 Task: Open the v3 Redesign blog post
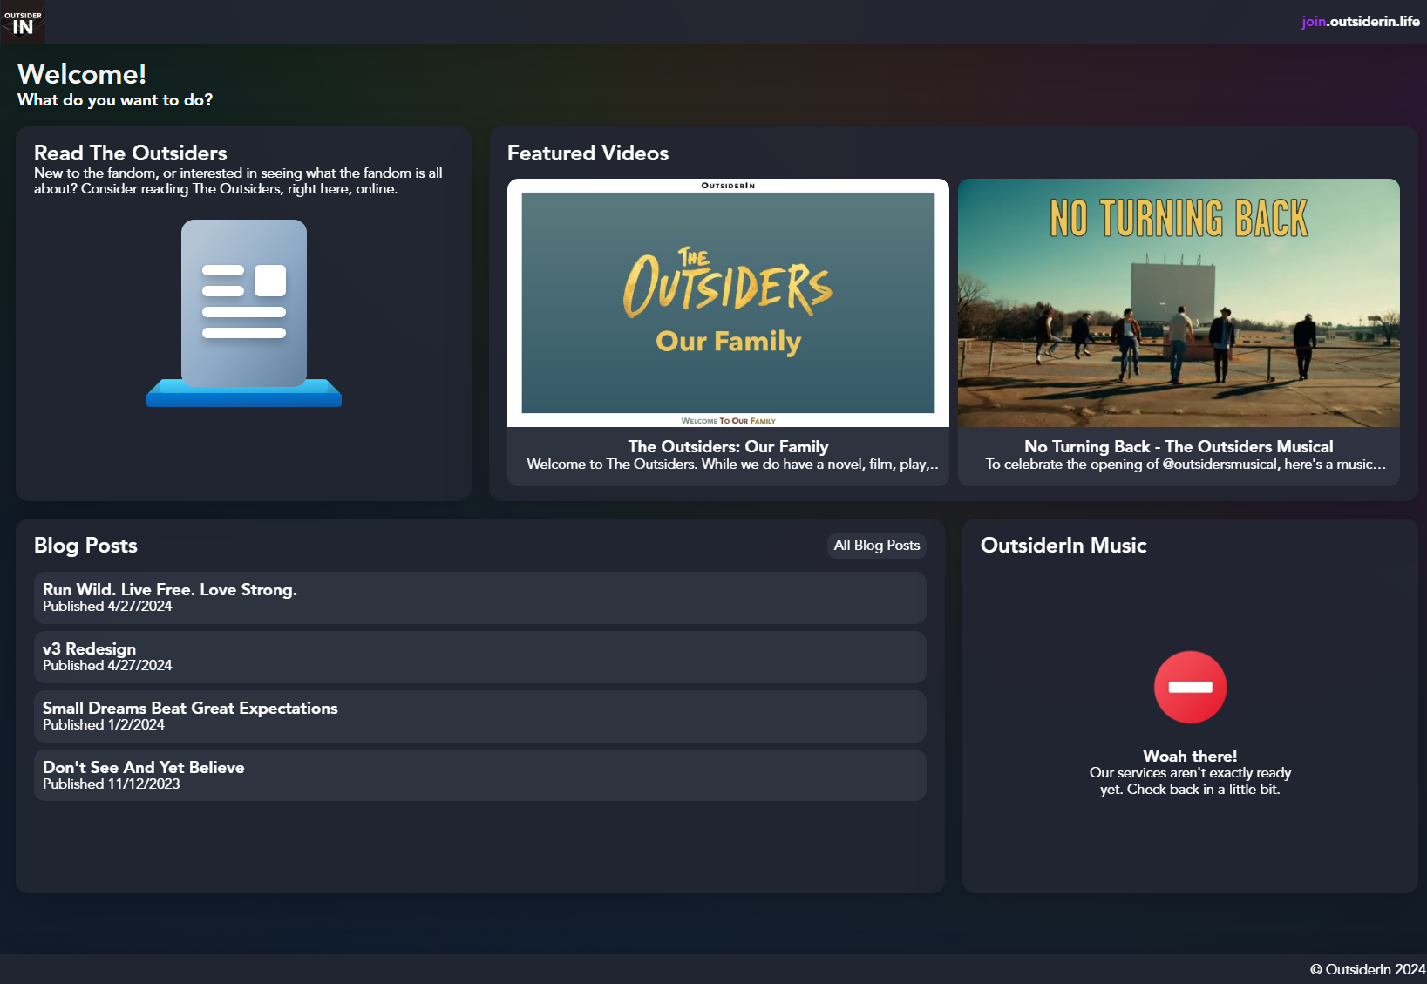click(479, 656)
